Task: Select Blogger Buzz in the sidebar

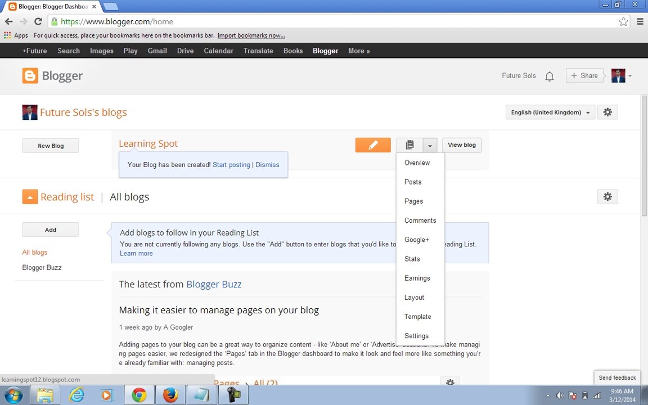Action: tap(42, 267)
